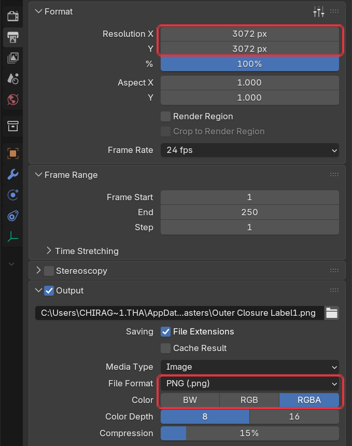Image resolution: width=352 pixels, height=446 pixels.
Task: Open the World properties tab
Action: pos(13,100)
